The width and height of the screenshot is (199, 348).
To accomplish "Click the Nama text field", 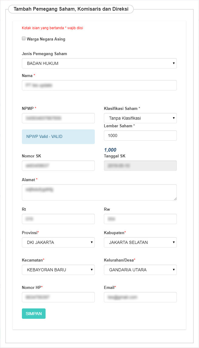I will coord(99,86).
